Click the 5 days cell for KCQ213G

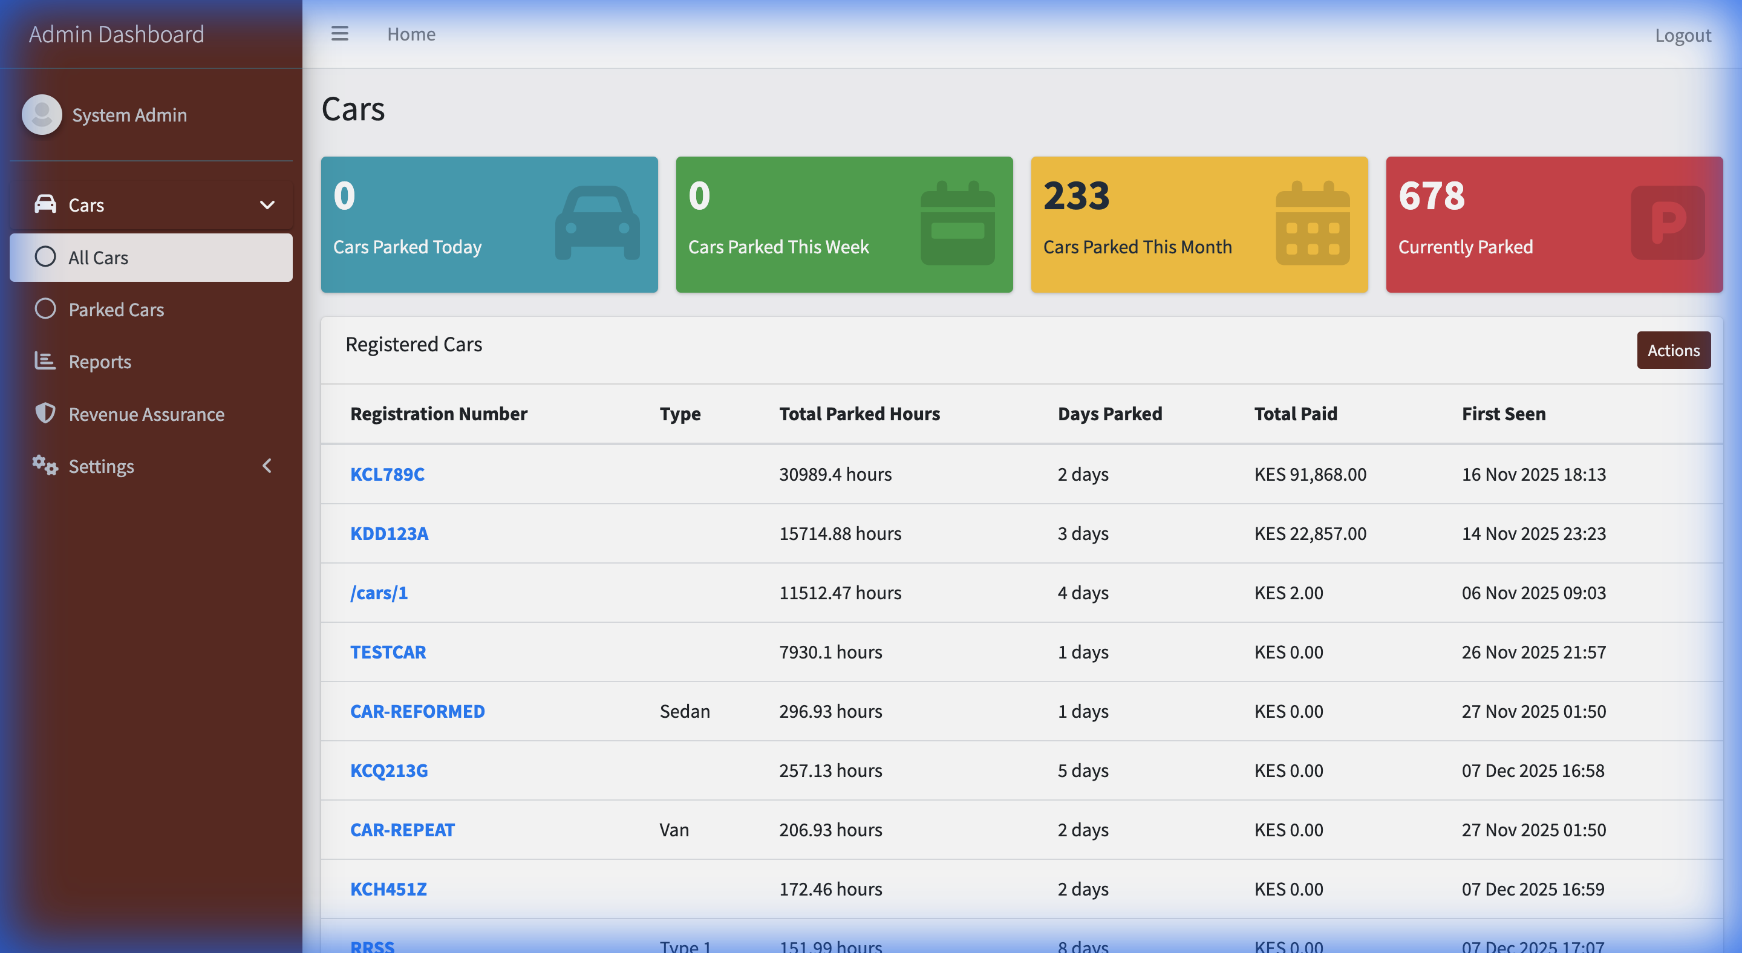(1083, 770)
